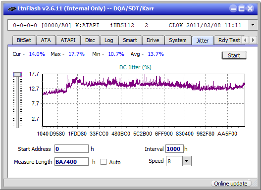This screenshot has height=190, width=261.
Task: Click the Avg jitter value 13.7%
Action: 156,54
